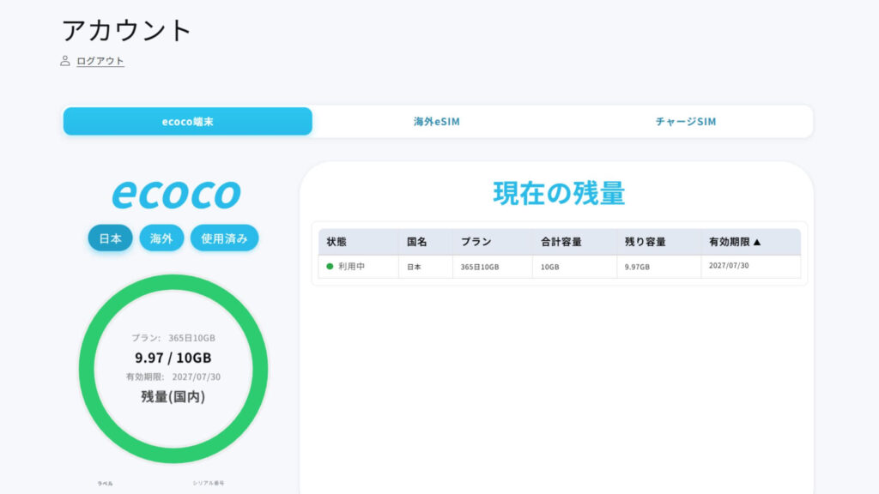Open the 海外eSIM tab

tap(437, 122)
